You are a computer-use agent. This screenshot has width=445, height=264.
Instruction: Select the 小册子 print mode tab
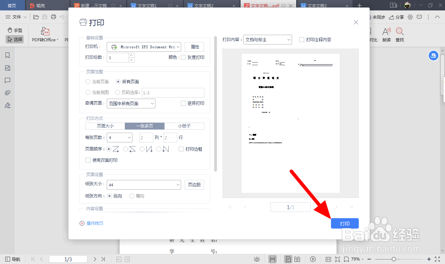[184, 126]
